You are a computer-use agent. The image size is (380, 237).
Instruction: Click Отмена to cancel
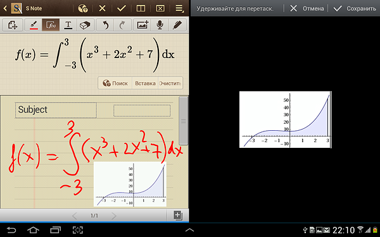[307, 9]
